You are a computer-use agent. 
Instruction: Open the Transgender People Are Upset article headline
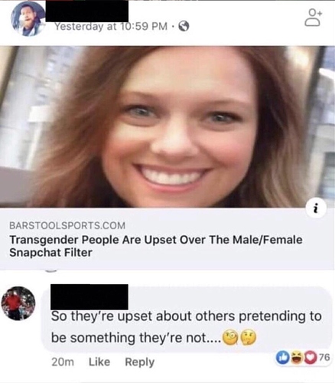click(x=156, y=246)
